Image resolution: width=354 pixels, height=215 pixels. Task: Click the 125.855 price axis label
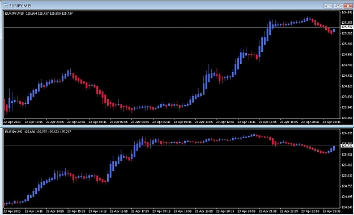pyautogui.click(x=347, y=23)
